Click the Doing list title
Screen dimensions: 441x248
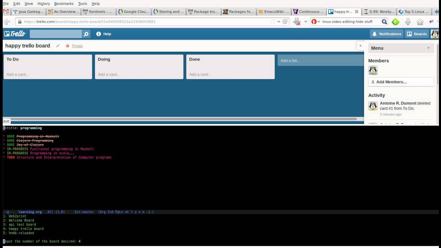click(104, 59)
